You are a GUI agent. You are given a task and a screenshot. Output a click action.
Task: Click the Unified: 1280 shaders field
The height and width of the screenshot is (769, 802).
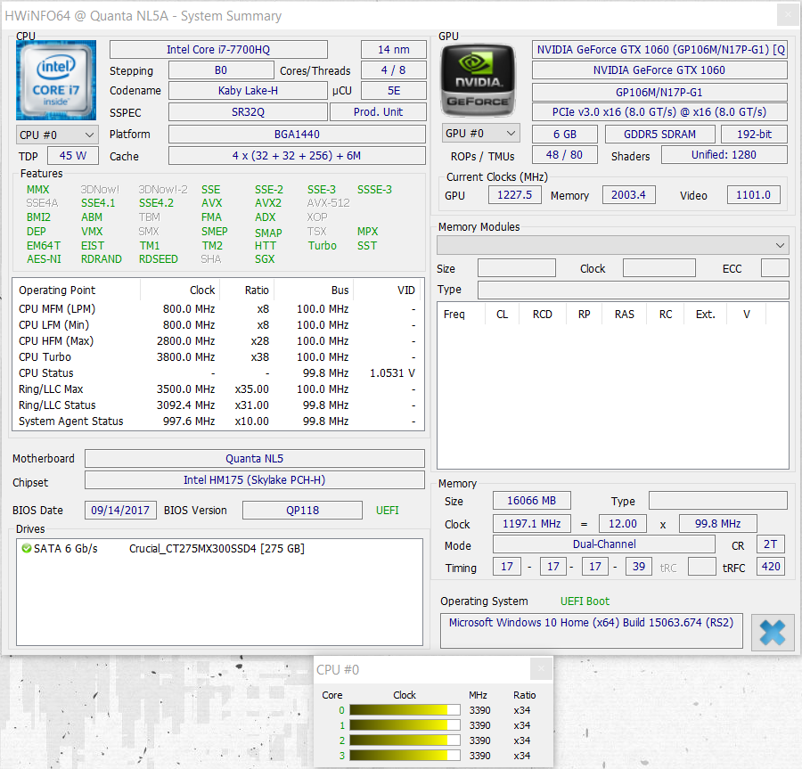724,155
